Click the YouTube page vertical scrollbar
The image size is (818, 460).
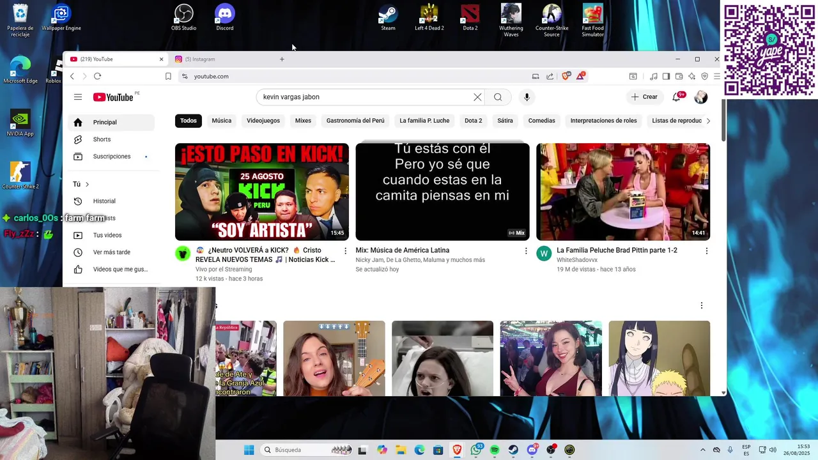coord(723,120)
